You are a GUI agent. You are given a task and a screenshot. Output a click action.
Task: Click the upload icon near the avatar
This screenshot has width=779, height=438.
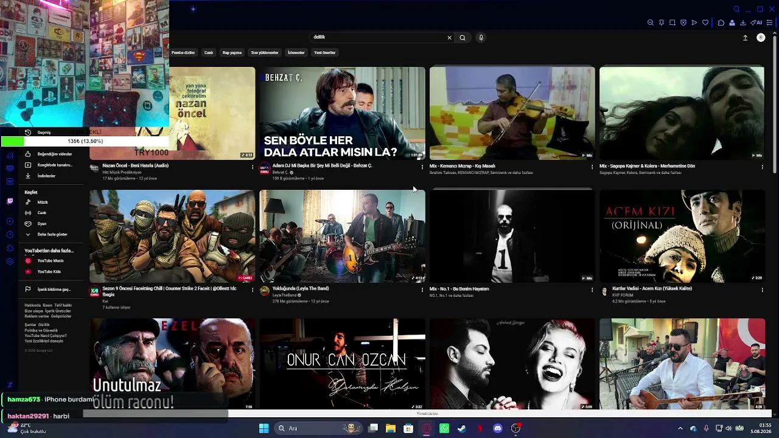tap(745, 38)
